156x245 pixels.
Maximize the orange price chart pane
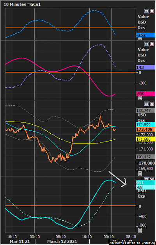(x=146, y=103)
